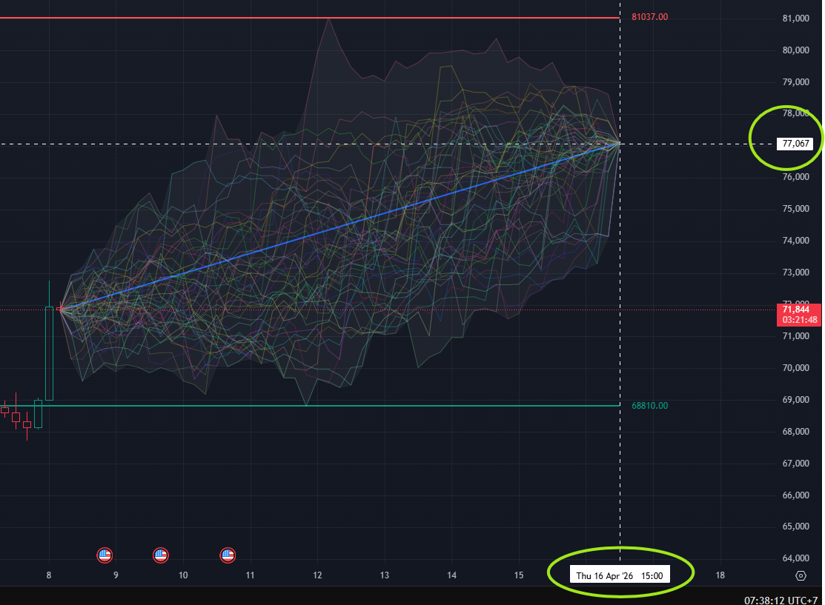Open the price scale by clicking 75,000
This screenshot has width=825, height=605.
coord(795,208)
